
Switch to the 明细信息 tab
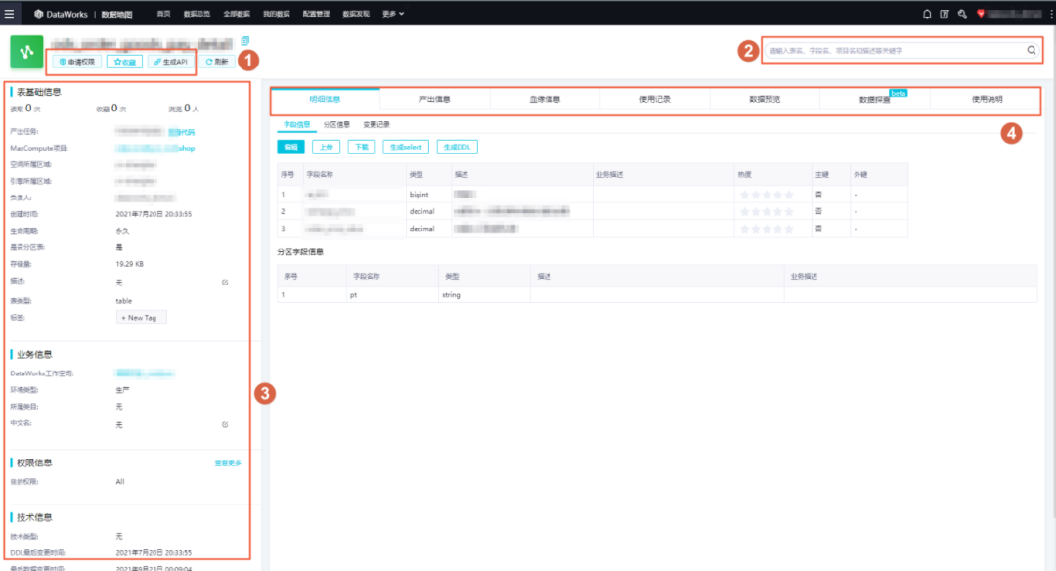point(326,99)
